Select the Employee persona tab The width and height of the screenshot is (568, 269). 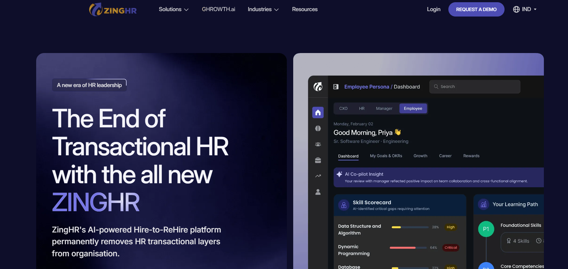(x=413, y=109)
